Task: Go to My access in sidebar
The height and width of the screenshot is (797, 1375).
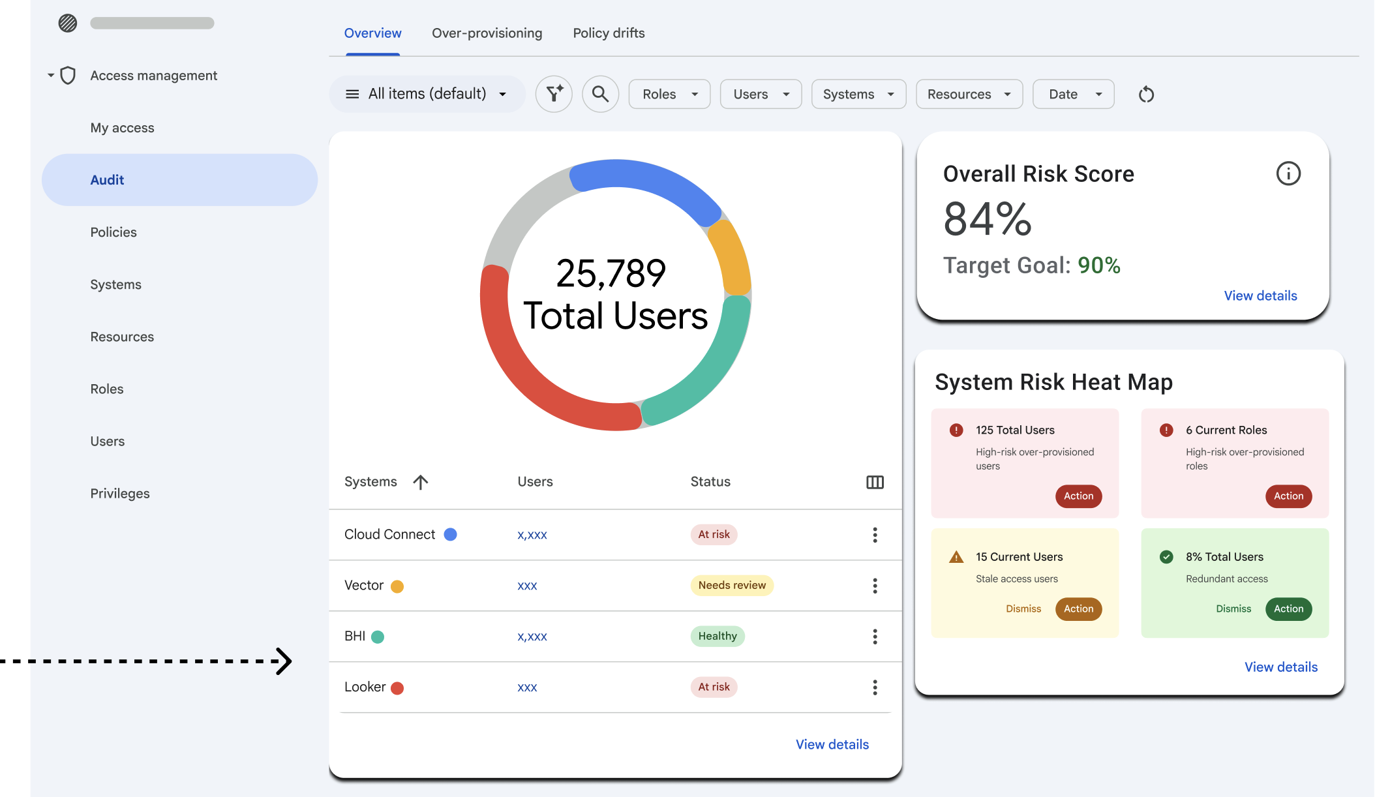Action: 122,128
